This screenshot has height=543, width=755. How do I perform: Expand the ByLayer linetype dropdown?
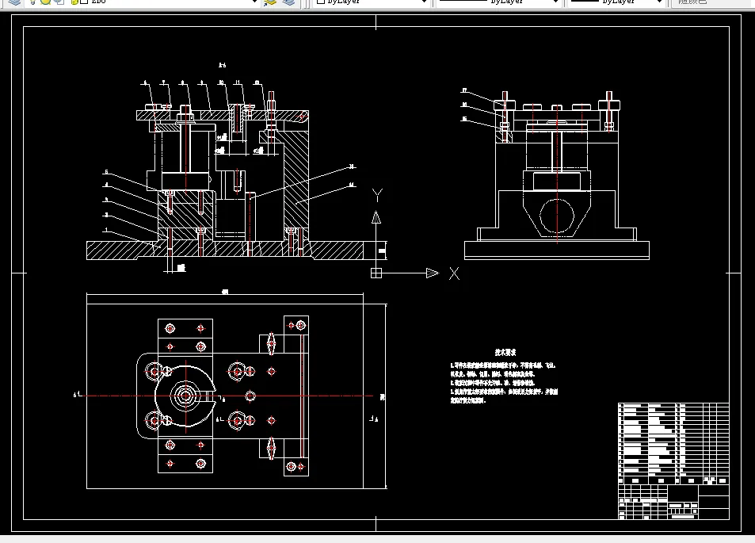point(555,2)
